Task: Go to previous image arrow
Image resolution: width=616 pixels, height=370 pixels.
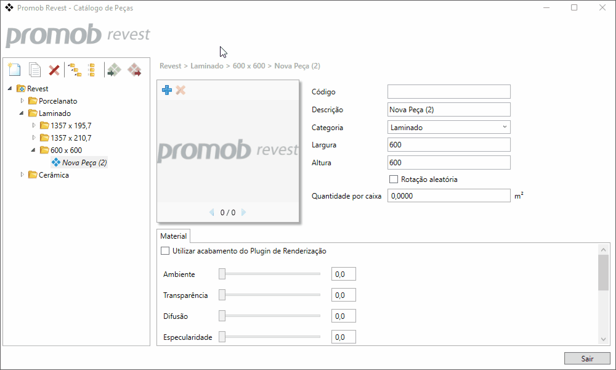Action: (x=212, y=212)
